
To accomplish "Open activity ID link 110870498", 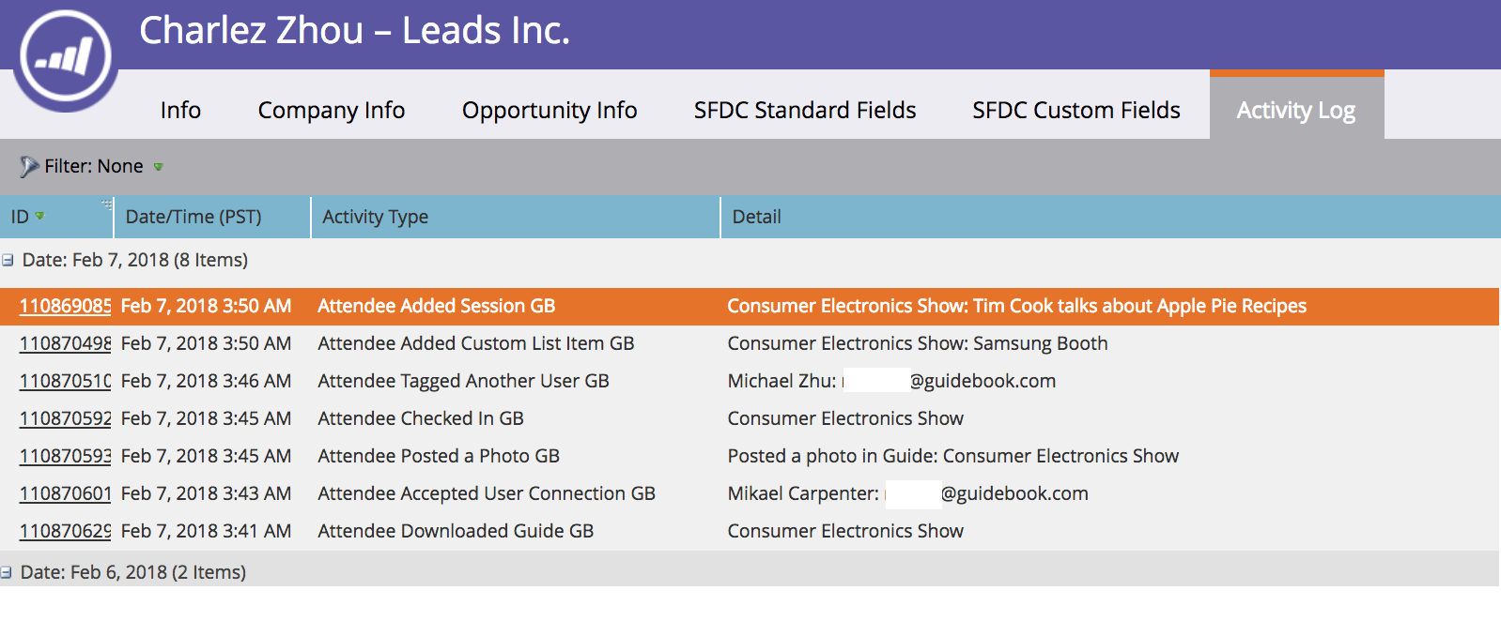I will pos(65,343).
